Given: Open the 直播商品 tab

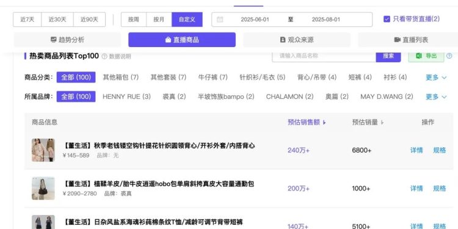Looking at the screenshot, I should pyautogui.click(x=182, y=40).
